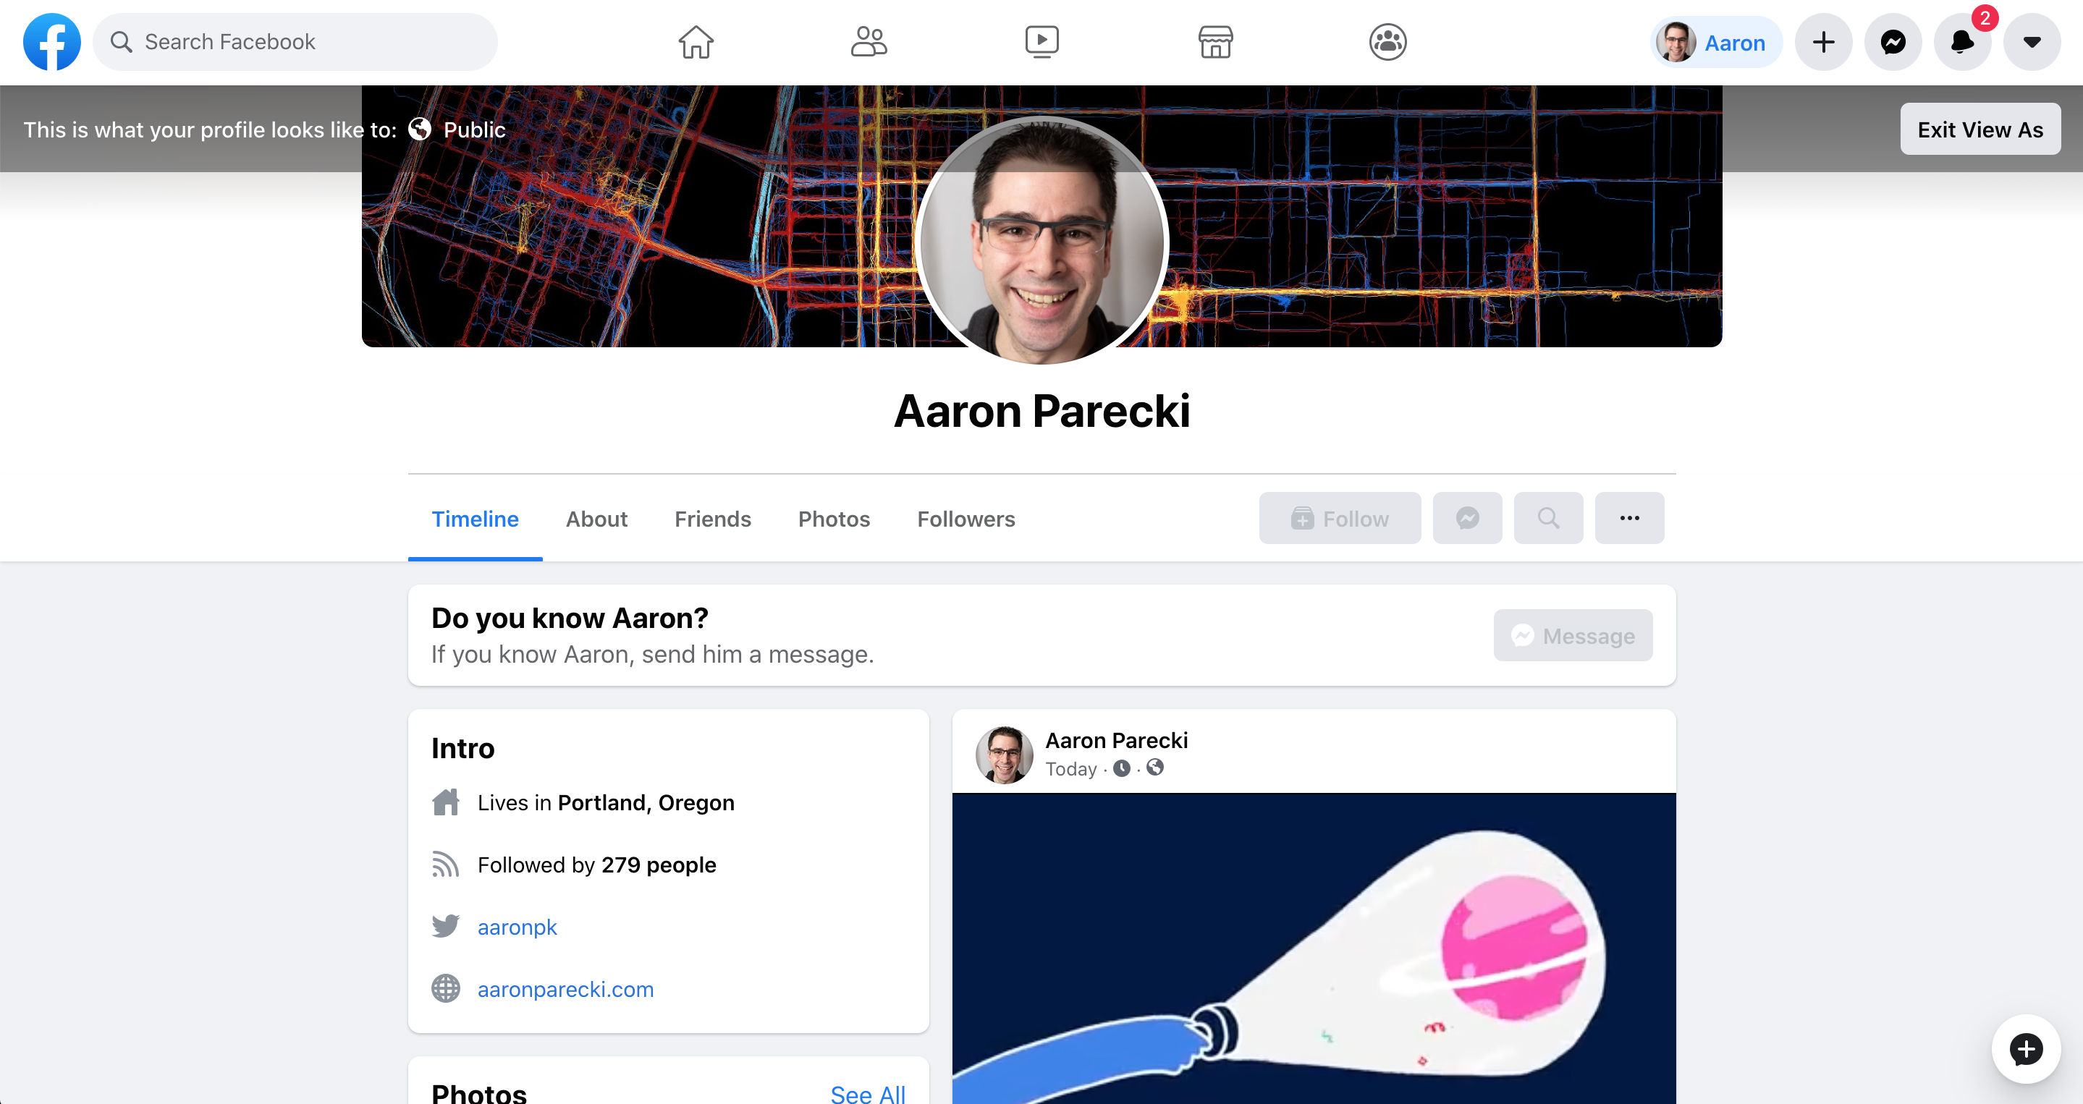The height and width of the screenshot is (1104, 2083).
Task: Click the post author avatar
Action: point(1005,754)
